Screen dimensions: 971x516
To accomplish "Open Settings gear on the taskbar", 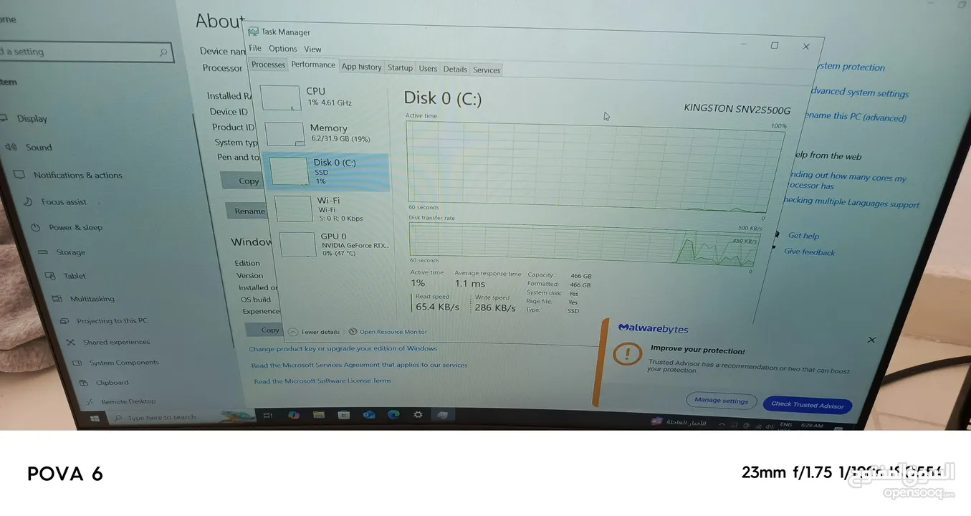I will click(418, 415).
